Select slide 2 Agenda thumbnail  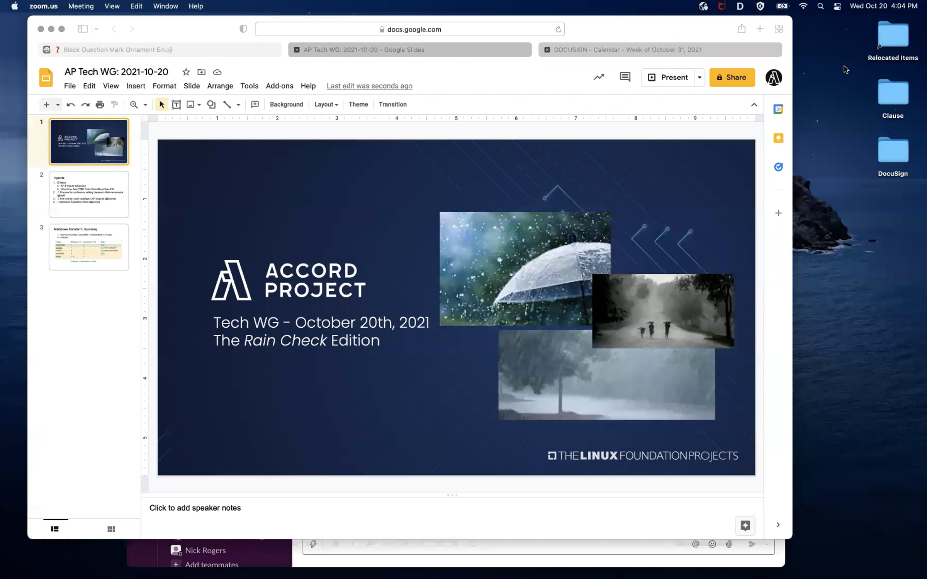point(89,194)
